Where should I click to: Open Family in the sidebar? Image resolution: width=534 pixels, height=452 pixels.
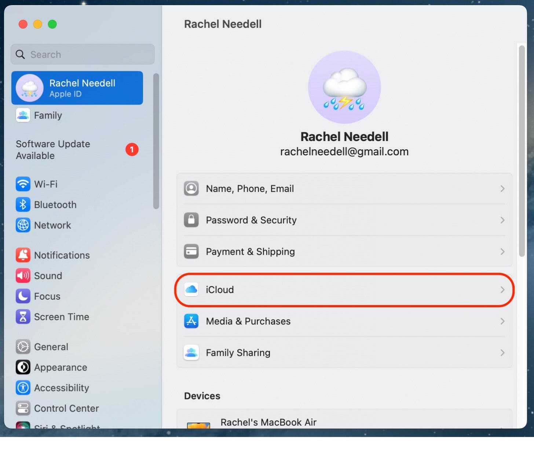pyautogui.click(x=48, y=115)
